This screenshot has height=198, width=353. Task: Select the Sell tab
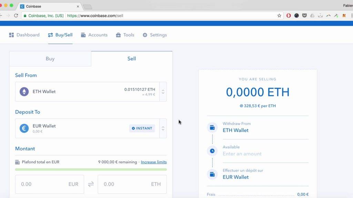132,58
